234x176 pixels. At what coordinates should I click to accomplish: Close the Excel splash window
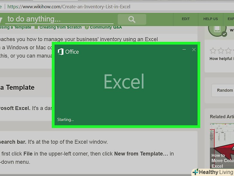click(194, 50)
